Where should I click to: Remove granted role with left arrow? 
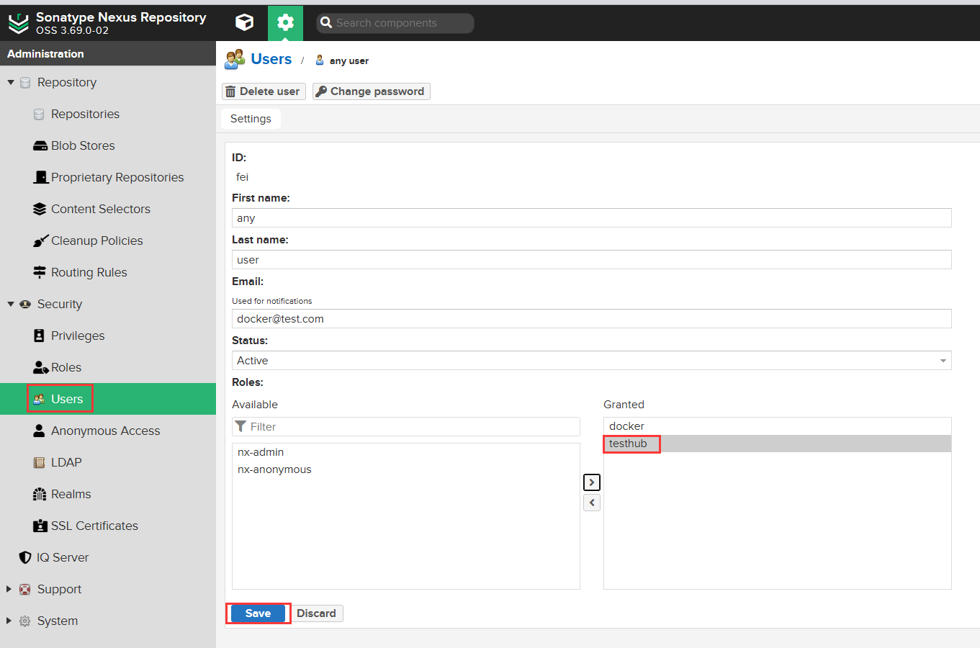coord(592,503)
